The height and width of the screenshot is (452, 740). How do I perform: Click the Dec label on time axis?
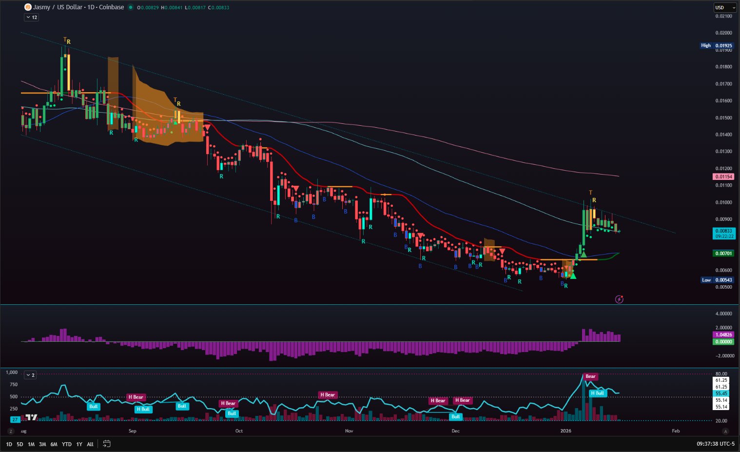click(456, 431)
